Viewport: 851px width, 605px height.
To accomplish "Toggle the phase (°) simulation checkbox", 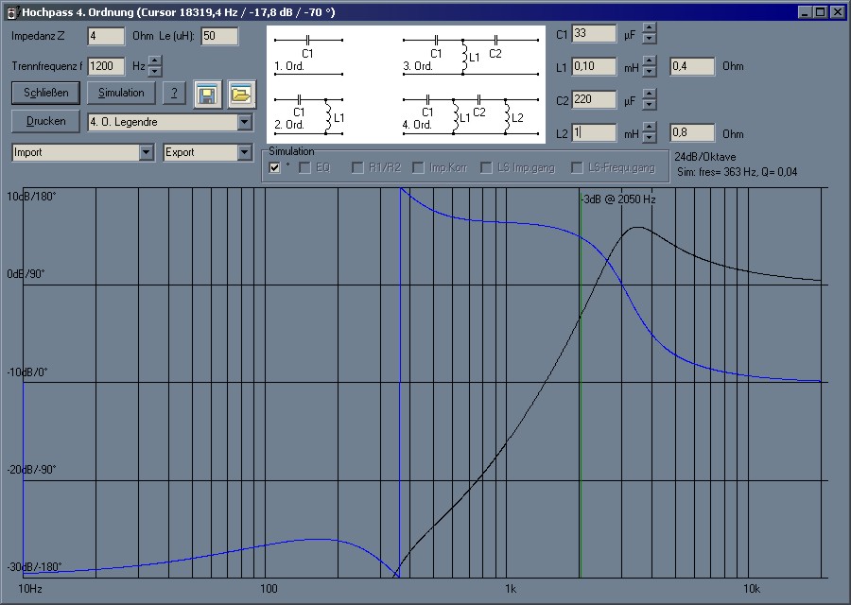I will click(274, 167).
